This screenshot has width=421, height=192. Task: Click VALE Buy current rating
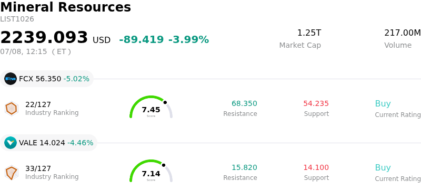(383, 168)
